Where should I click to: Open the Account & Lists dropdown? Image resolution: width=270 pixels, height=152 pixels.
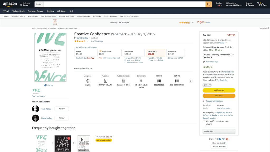pos(234,4)
